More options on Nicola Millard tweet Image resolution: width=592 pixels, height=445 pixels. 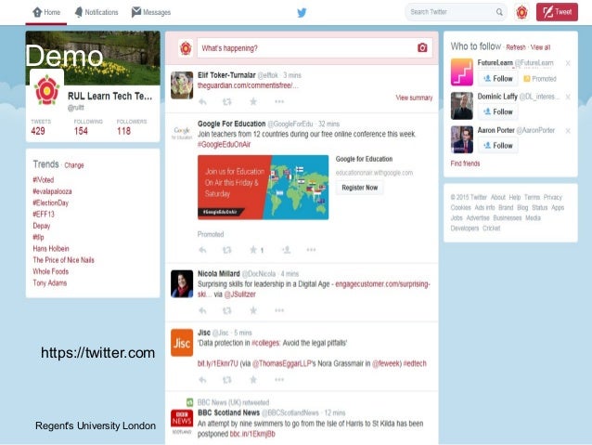[279, 310]
